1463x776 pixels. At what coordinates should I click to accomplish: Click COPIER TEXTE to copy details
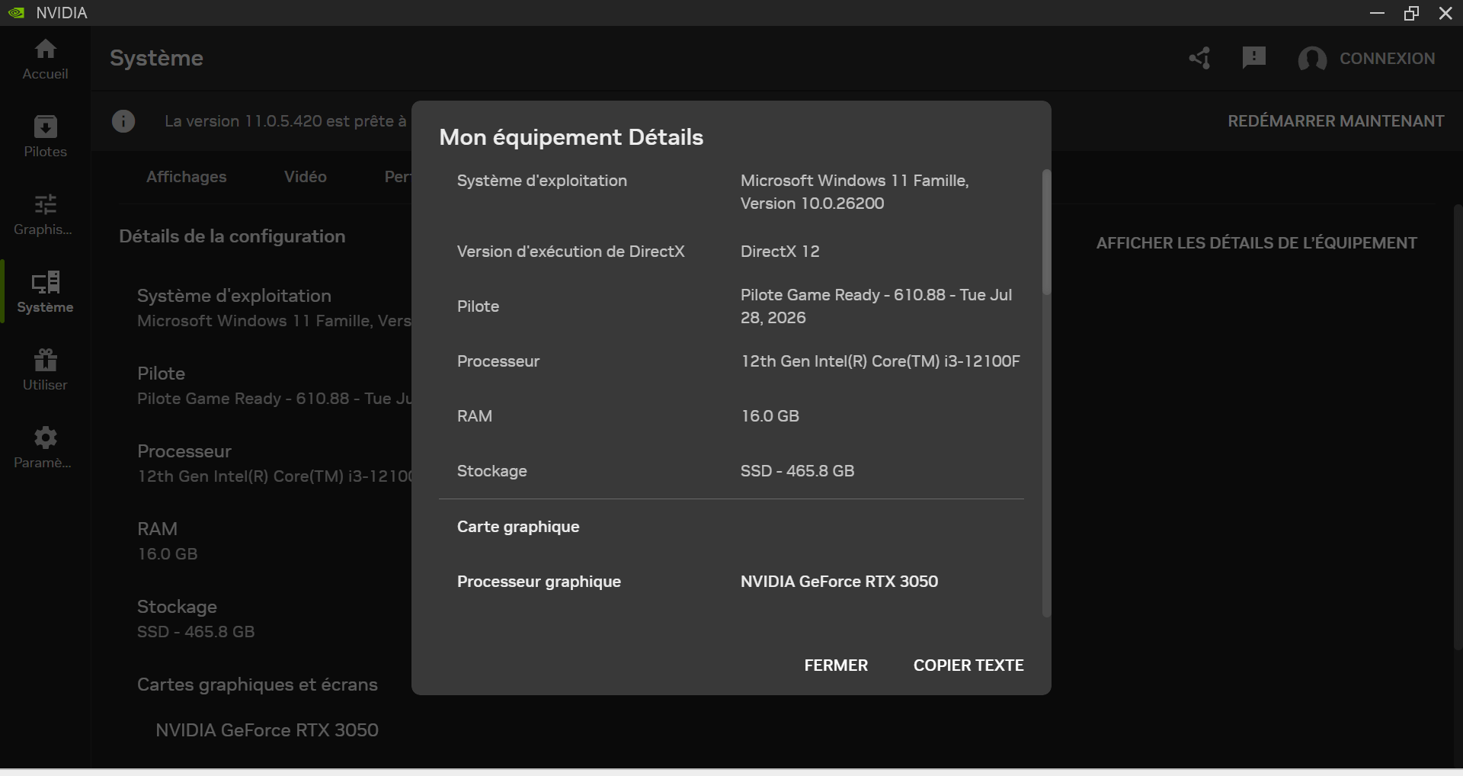(x=968, y=665)
